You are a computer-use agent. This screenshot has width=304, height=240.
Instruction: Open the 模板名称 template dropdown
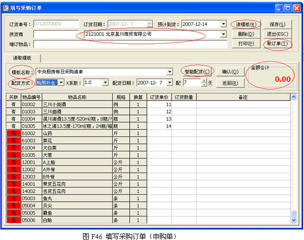[x=169, y=72]
